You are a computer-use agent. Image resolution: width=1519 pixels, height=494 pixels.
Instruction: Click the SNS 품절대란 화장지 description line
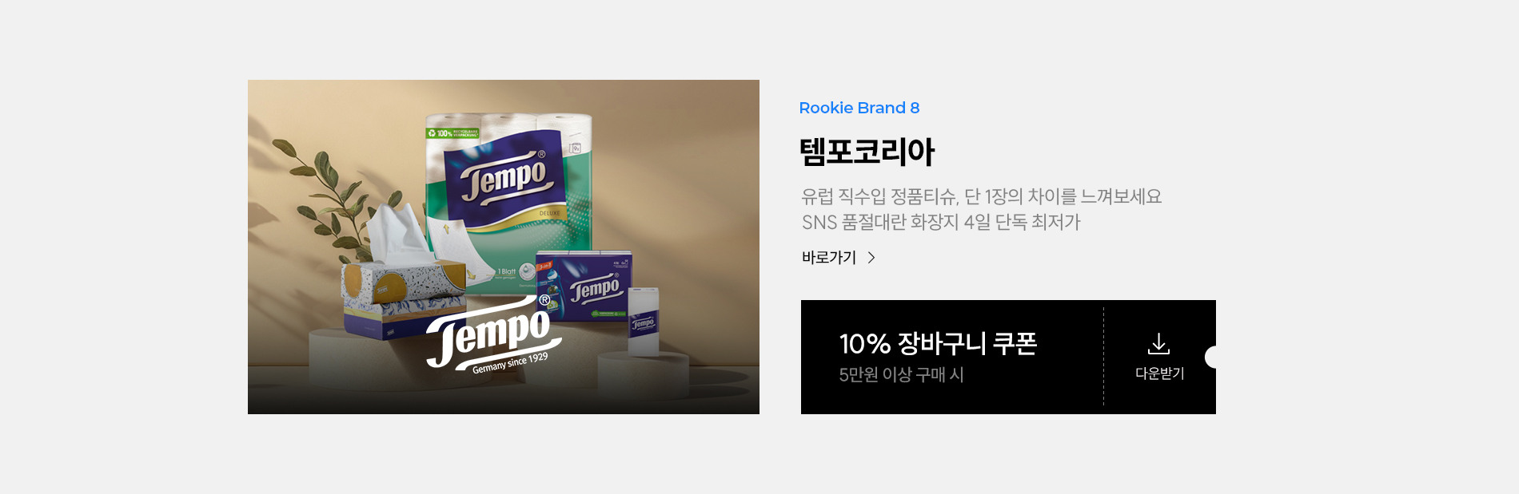(x=941, y=222)
